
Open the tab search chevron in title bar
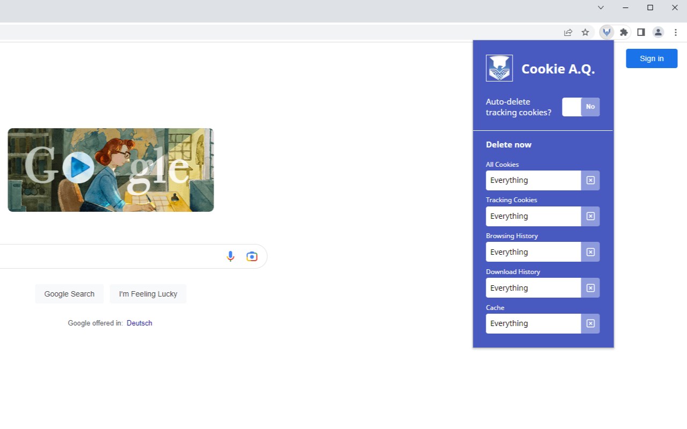601,8
